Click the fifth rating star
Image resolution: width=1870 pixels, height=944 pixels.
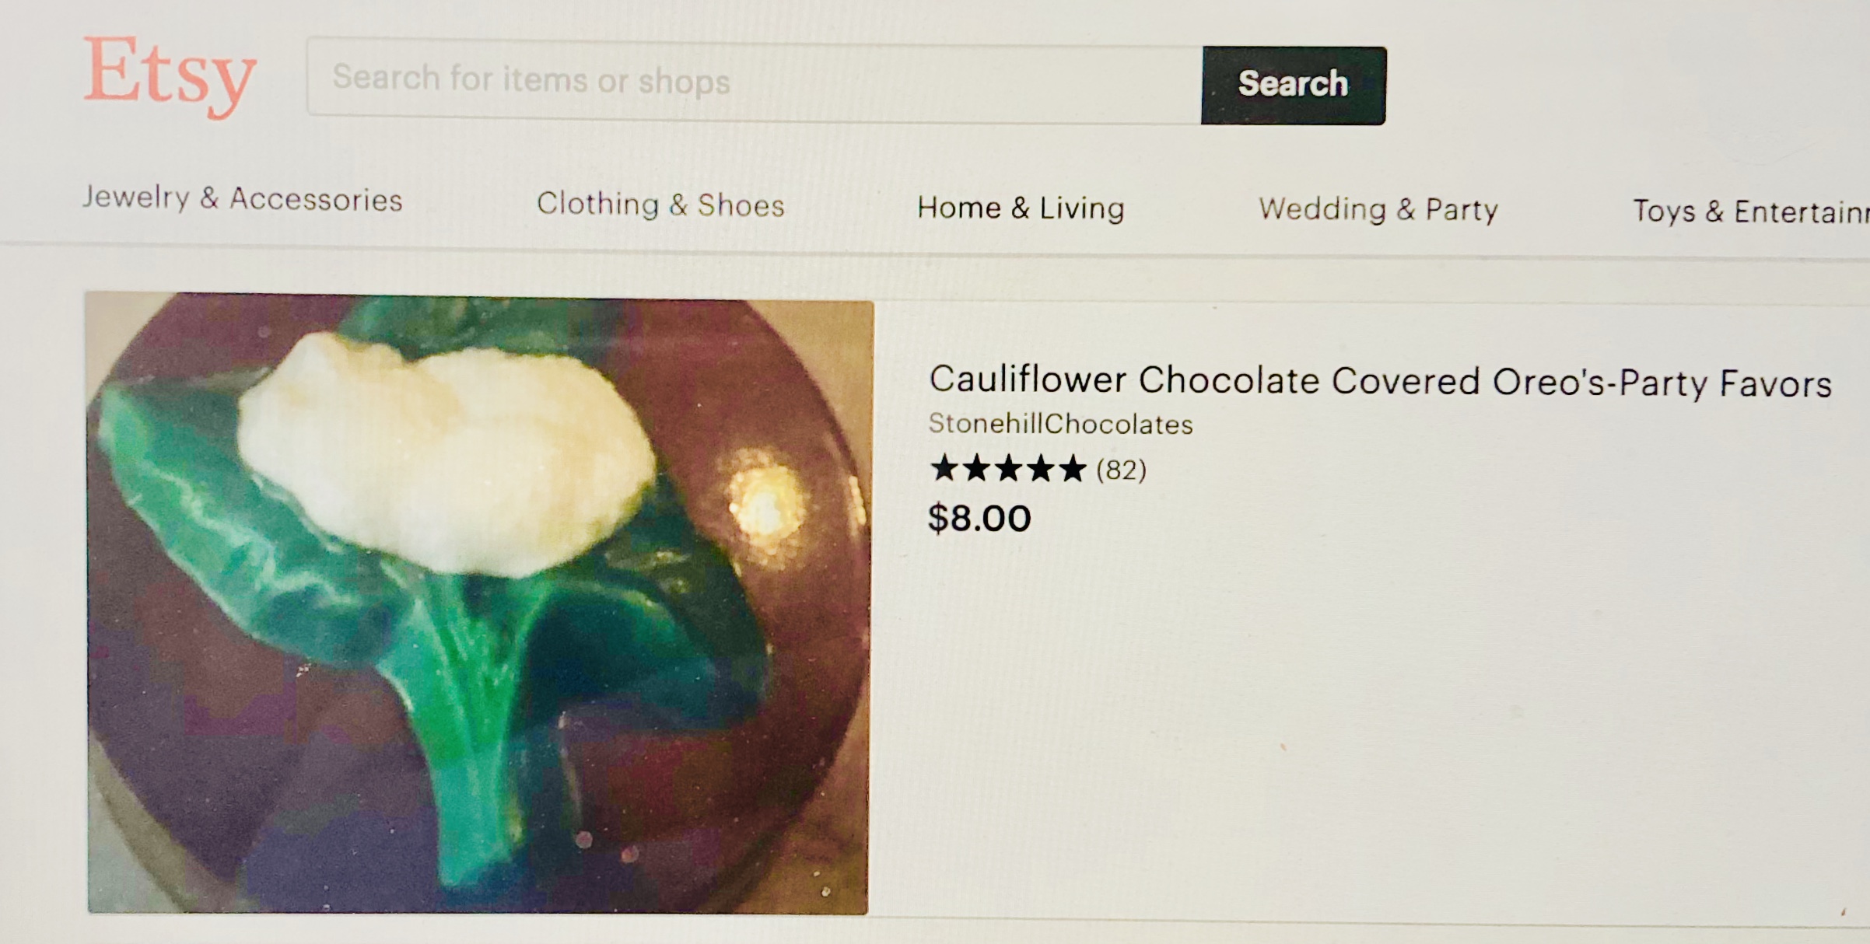point(1072,469)
